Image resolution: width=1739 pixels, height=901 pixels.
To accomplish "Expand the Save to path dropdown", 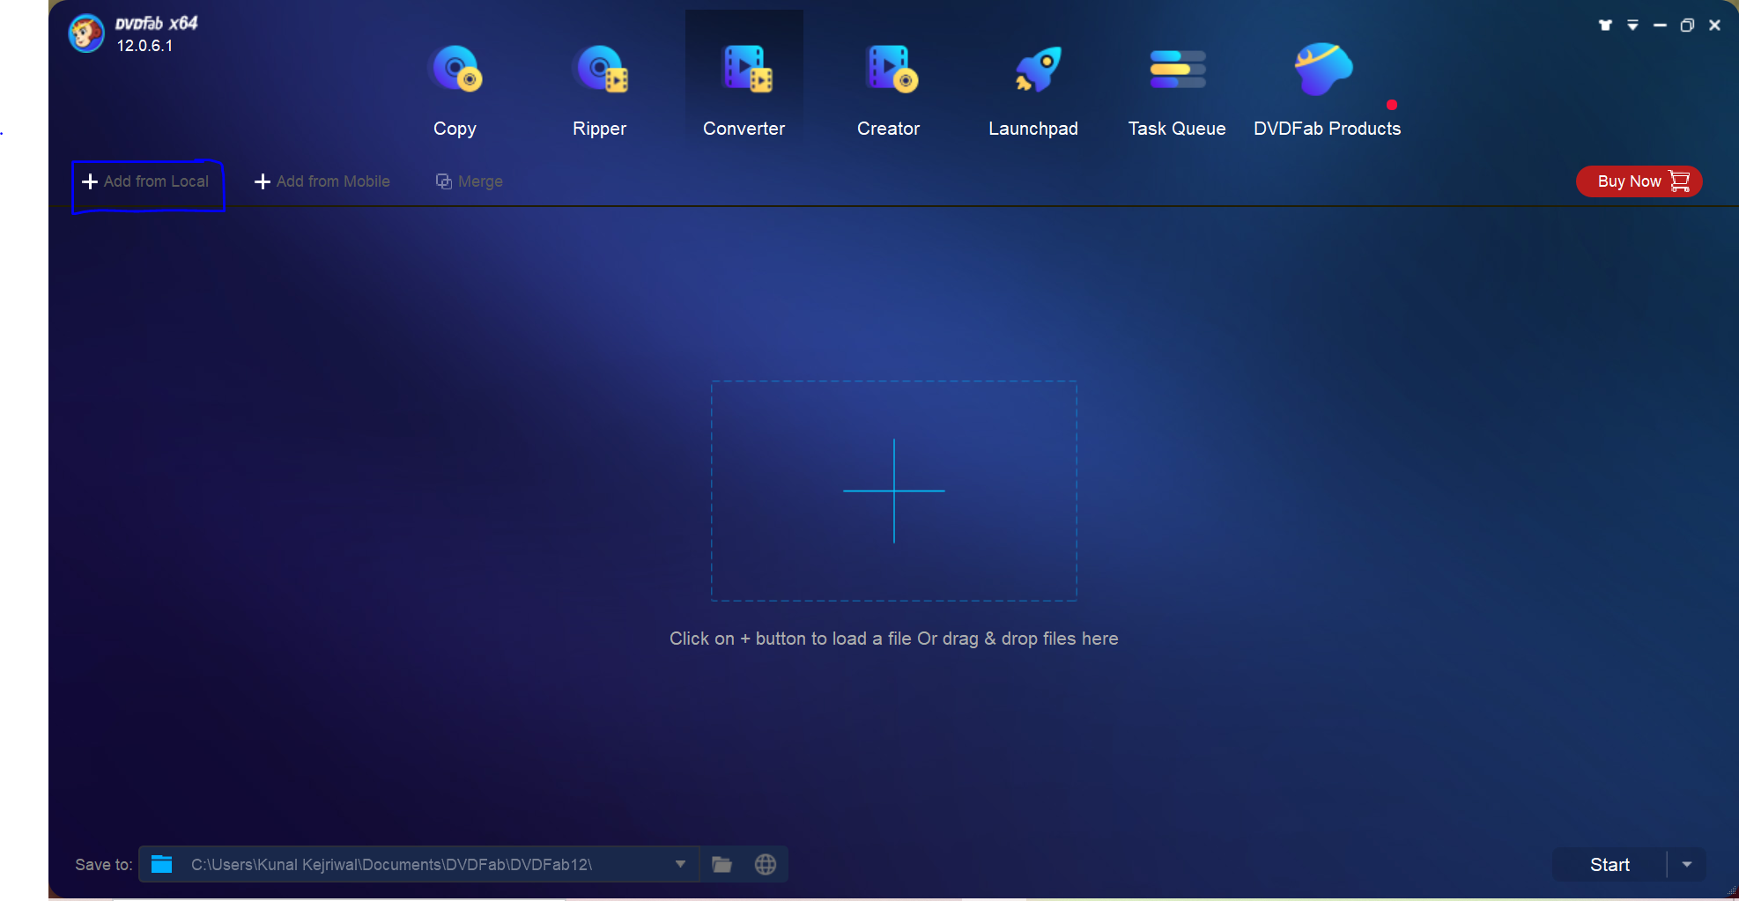I will click(680, 864).
